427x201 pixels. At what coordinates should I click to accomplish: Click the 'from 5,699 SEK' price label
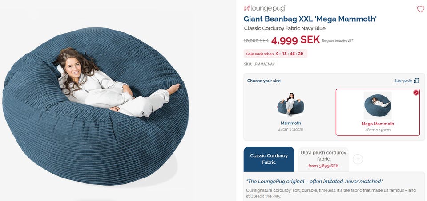[323, 166]
